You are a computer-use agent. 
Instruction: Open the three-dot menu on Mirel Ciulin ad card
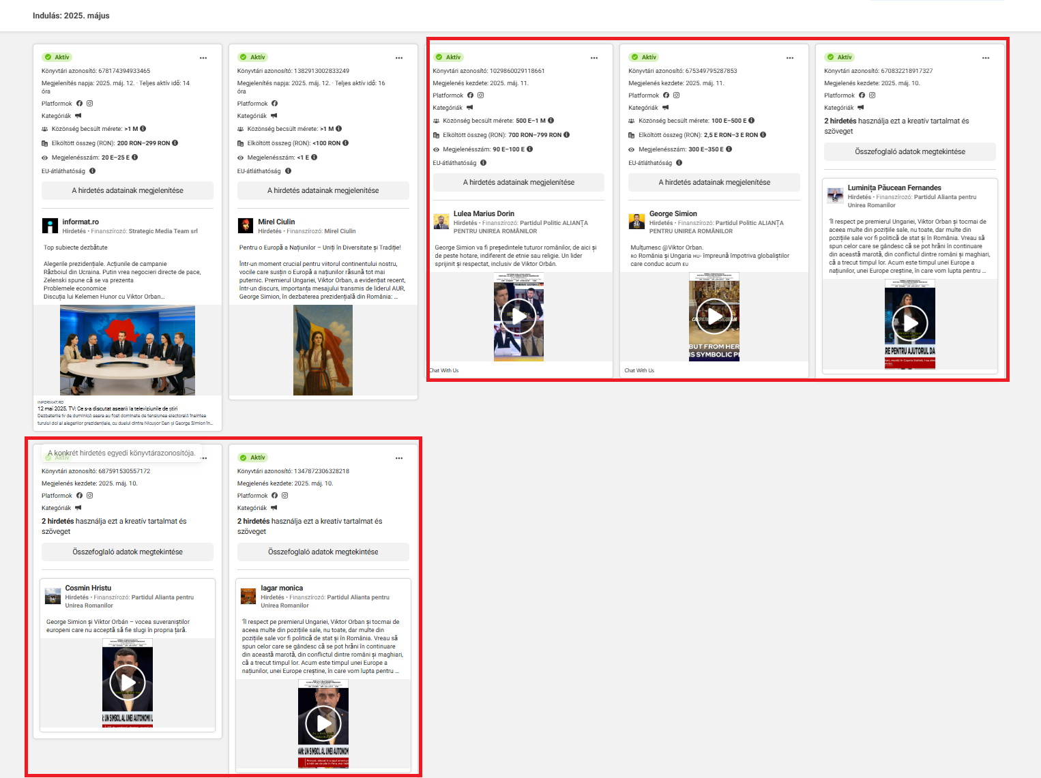(399, 58)
